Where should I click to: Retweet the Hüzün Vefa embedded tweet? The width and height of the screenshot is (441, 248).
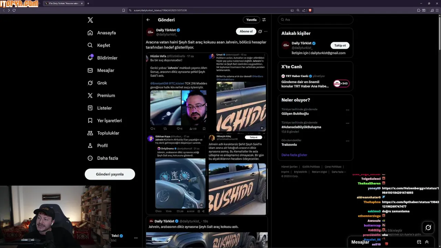tap(165, 129)
